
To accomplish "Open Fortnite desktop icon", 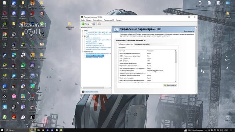I will point(4,108).
